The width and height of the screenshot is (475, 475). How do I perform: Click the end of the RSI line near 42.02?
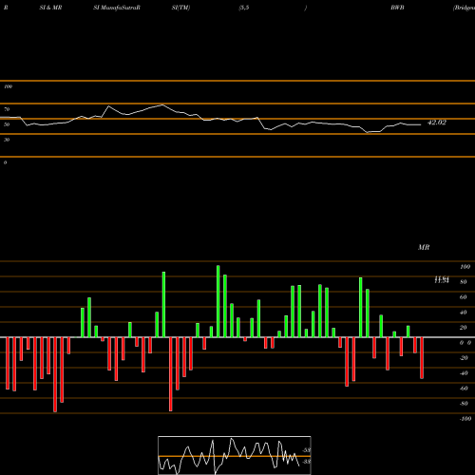[x=420, y=124]
